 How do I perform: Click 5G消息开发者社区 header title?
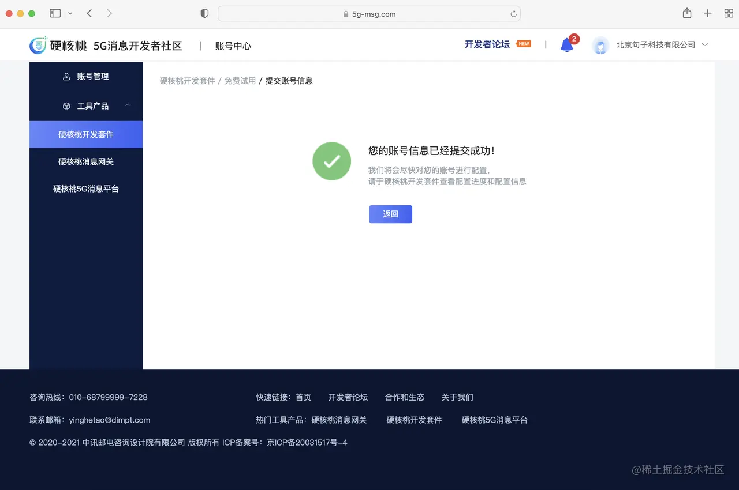(x=138, y=46)
